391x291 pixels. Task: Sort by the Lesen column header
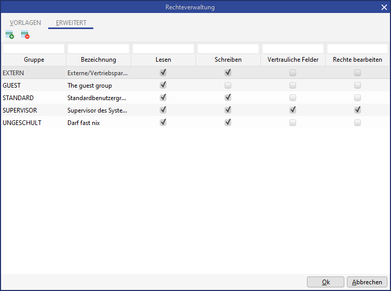click(163, 60)
